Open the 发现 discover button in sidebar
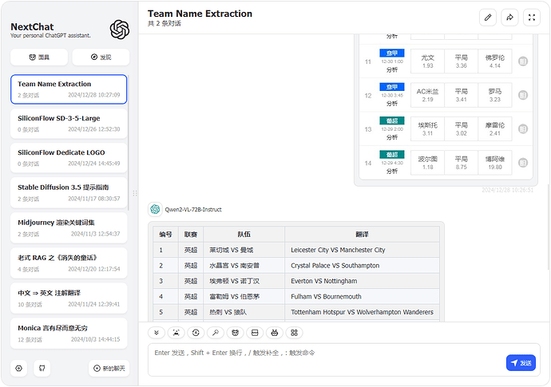This screenshot has height=387, width=551. [x=101, y=57]
